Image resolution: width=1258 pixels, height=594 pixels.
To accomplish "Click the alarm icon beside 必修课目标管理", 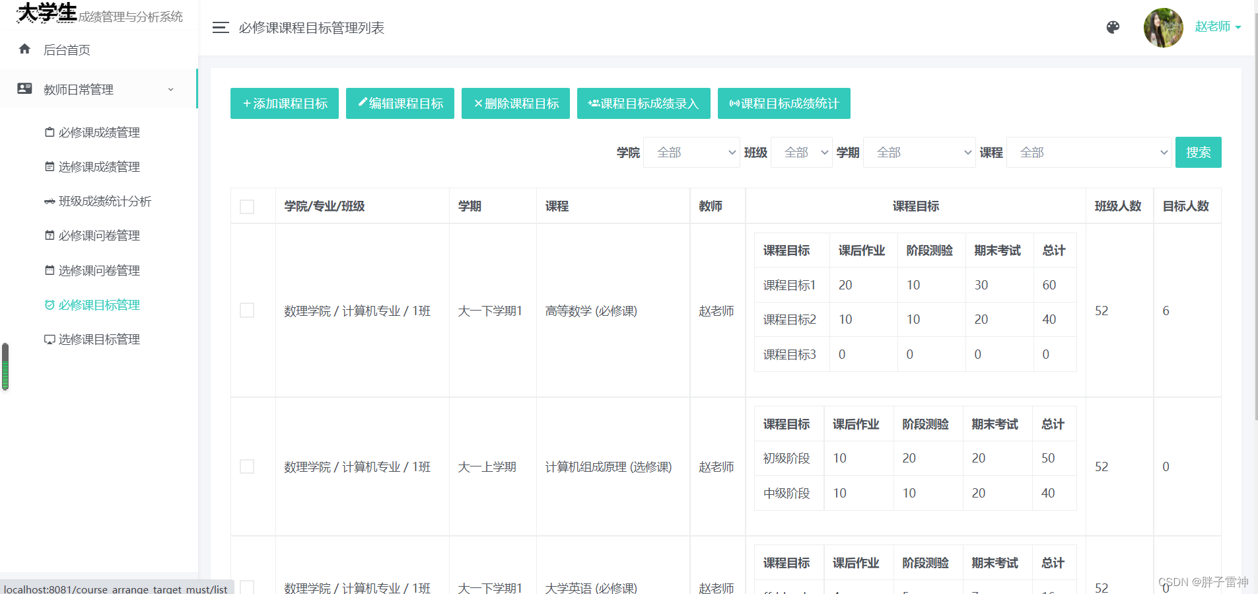I will point(50,305).
